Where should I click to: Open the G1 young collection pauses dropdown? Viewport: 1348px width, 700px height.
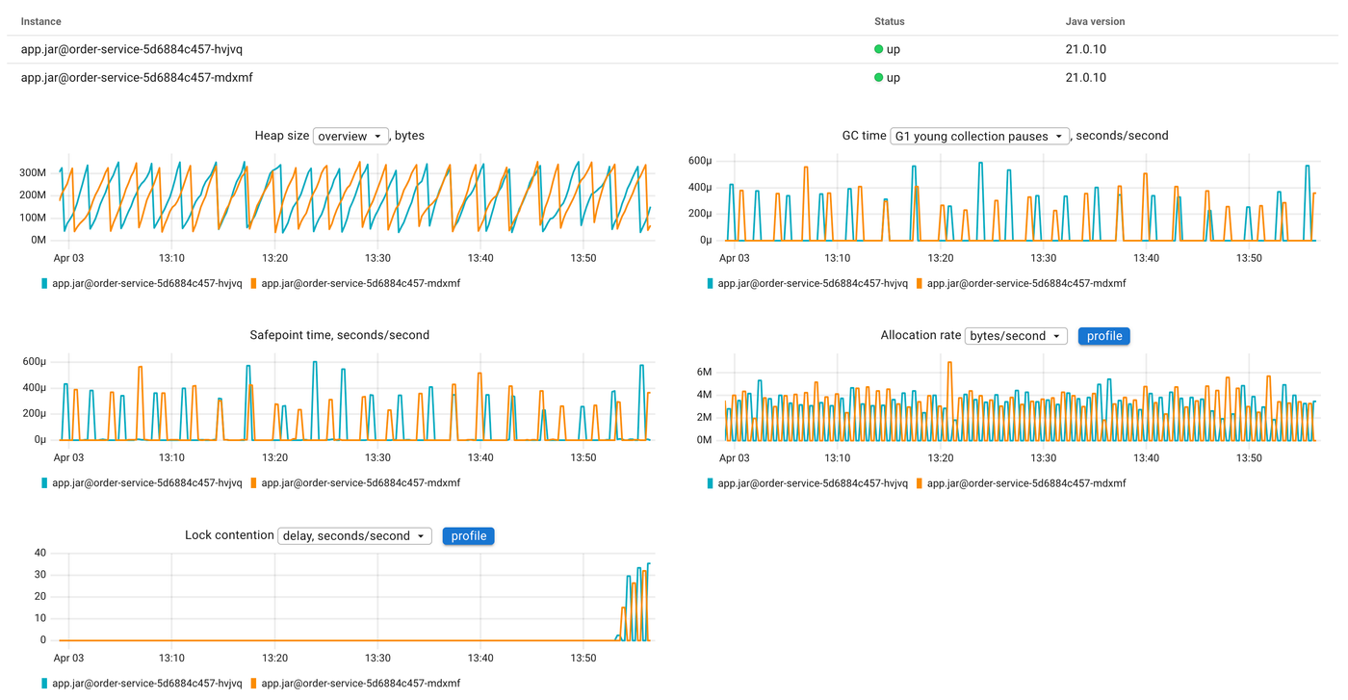click(978, 136)
